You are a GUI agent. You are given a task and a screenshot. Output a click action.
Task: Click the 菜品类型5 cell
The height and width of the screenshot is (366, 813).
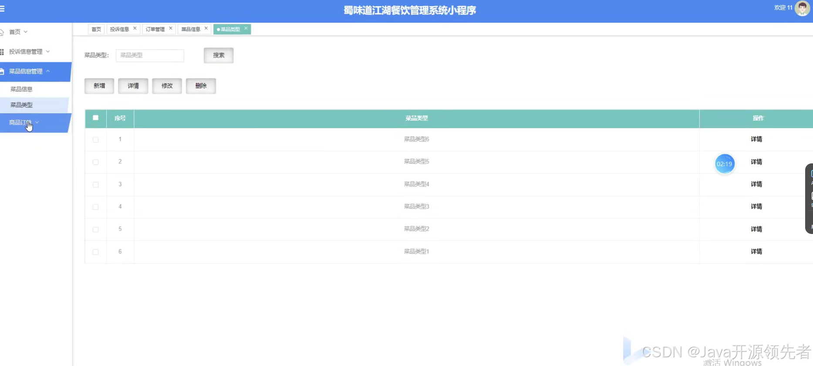coord(417,161)
